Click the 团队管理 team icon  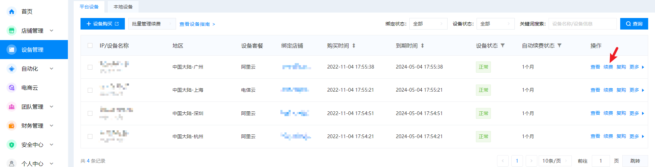[12, 107]
